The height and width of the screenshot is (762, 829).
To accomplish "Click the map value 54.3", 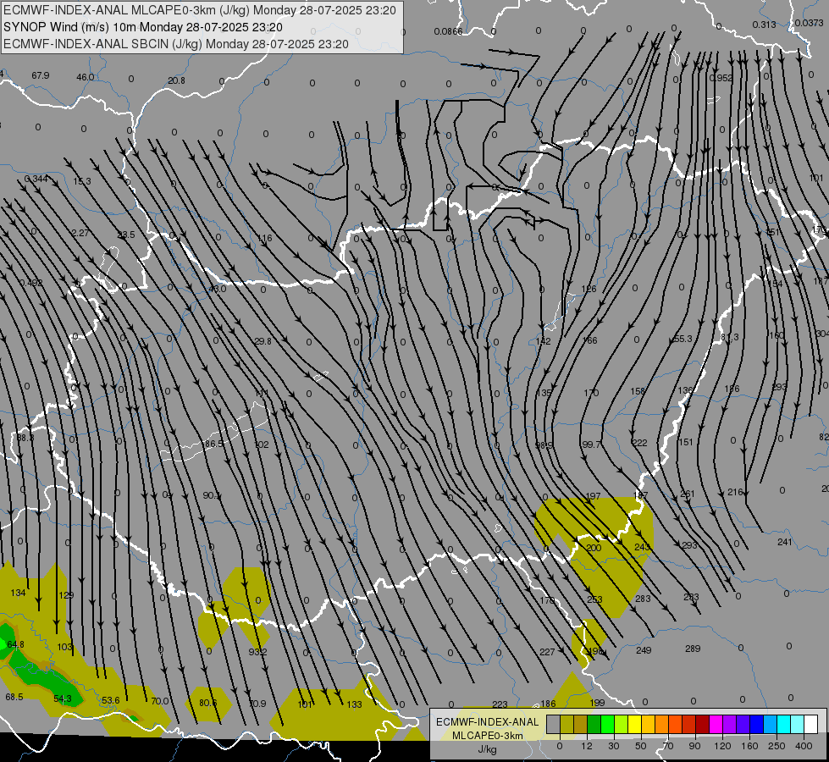I will pos(63,698).
